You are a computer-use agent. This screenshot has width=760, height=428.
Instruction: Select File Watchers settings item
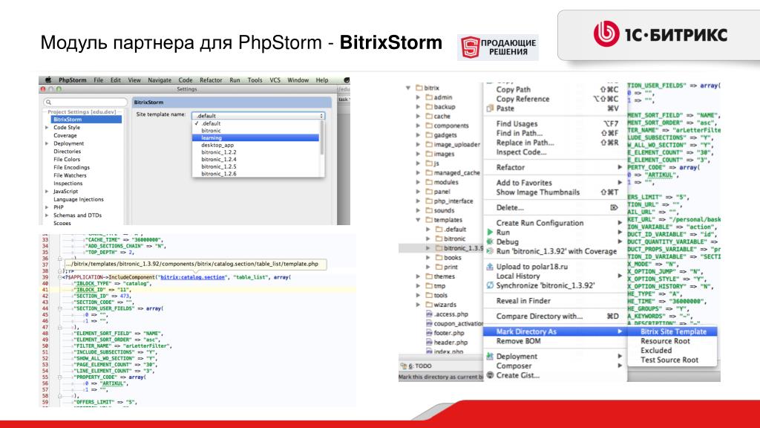click(x=70, y=175)
